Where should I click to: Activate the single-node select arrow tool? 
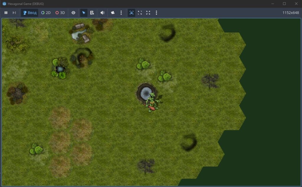[x=83, y=13]
